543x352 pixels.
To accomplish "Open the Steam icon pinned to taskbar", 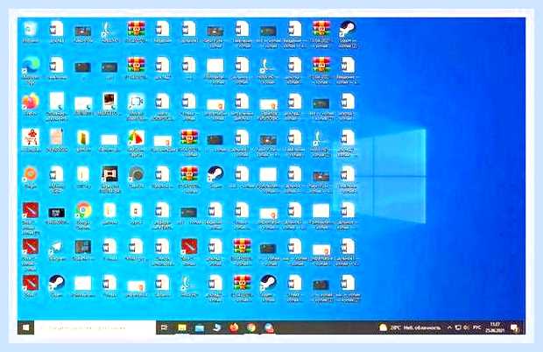I will (217, 327).
